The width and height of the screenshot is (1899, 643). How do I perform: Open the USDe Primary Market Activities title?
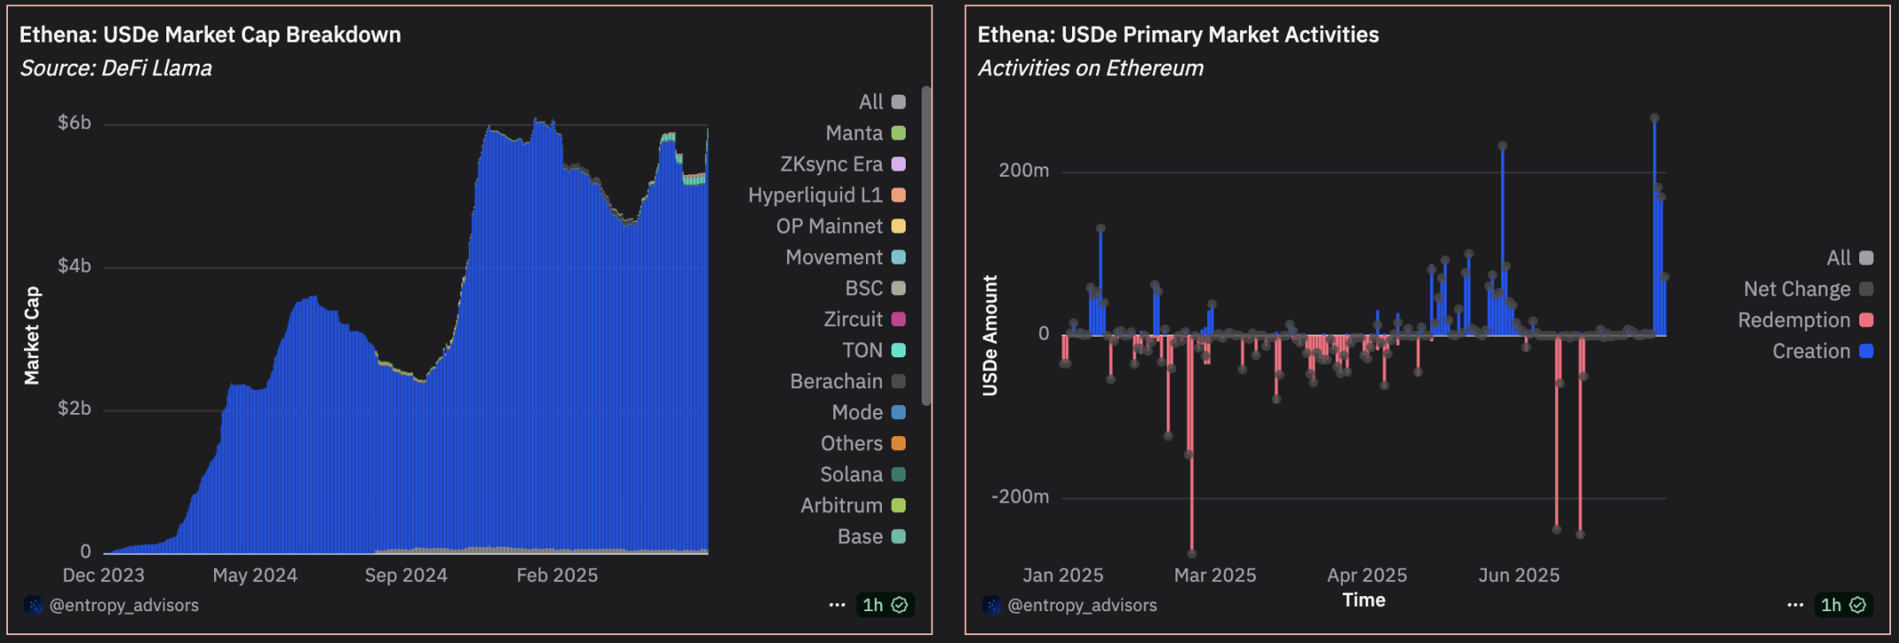(x=1178, y=34)
